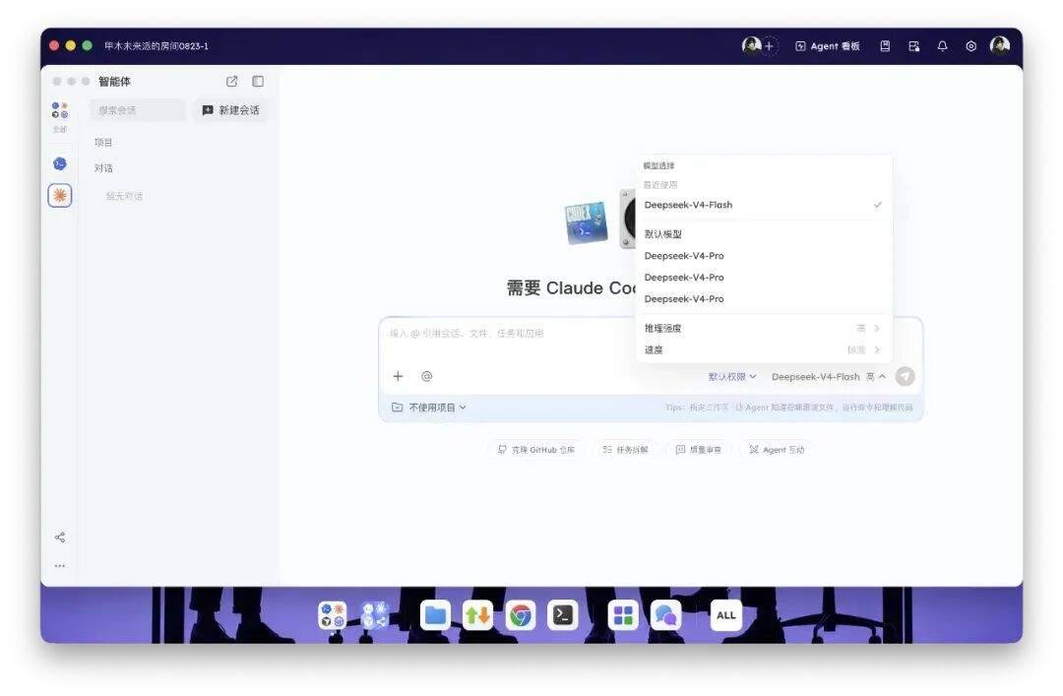Open the 默认权限 permissions dropdown
Image resolution: width=1063 pixels, height=696 pixels.
point(732,376)
